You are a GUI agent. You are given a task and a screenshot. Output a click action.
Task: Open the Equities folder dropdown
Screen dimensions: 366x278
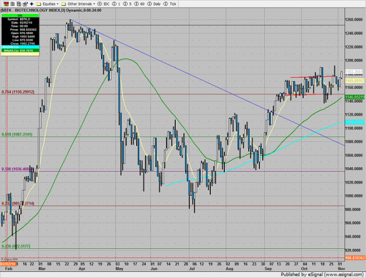point(48,4)
